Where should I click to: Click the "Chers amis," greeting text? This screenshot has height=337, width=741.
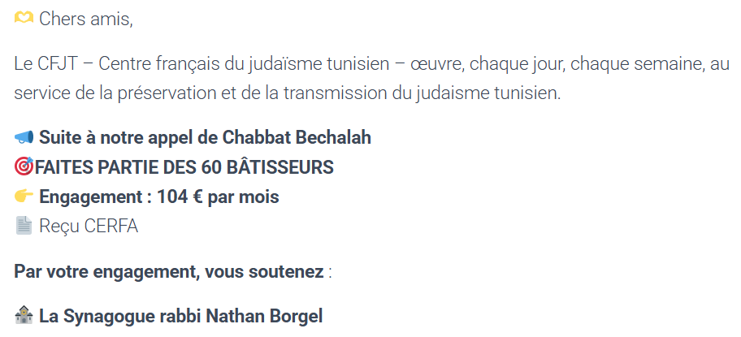(85, 19)
